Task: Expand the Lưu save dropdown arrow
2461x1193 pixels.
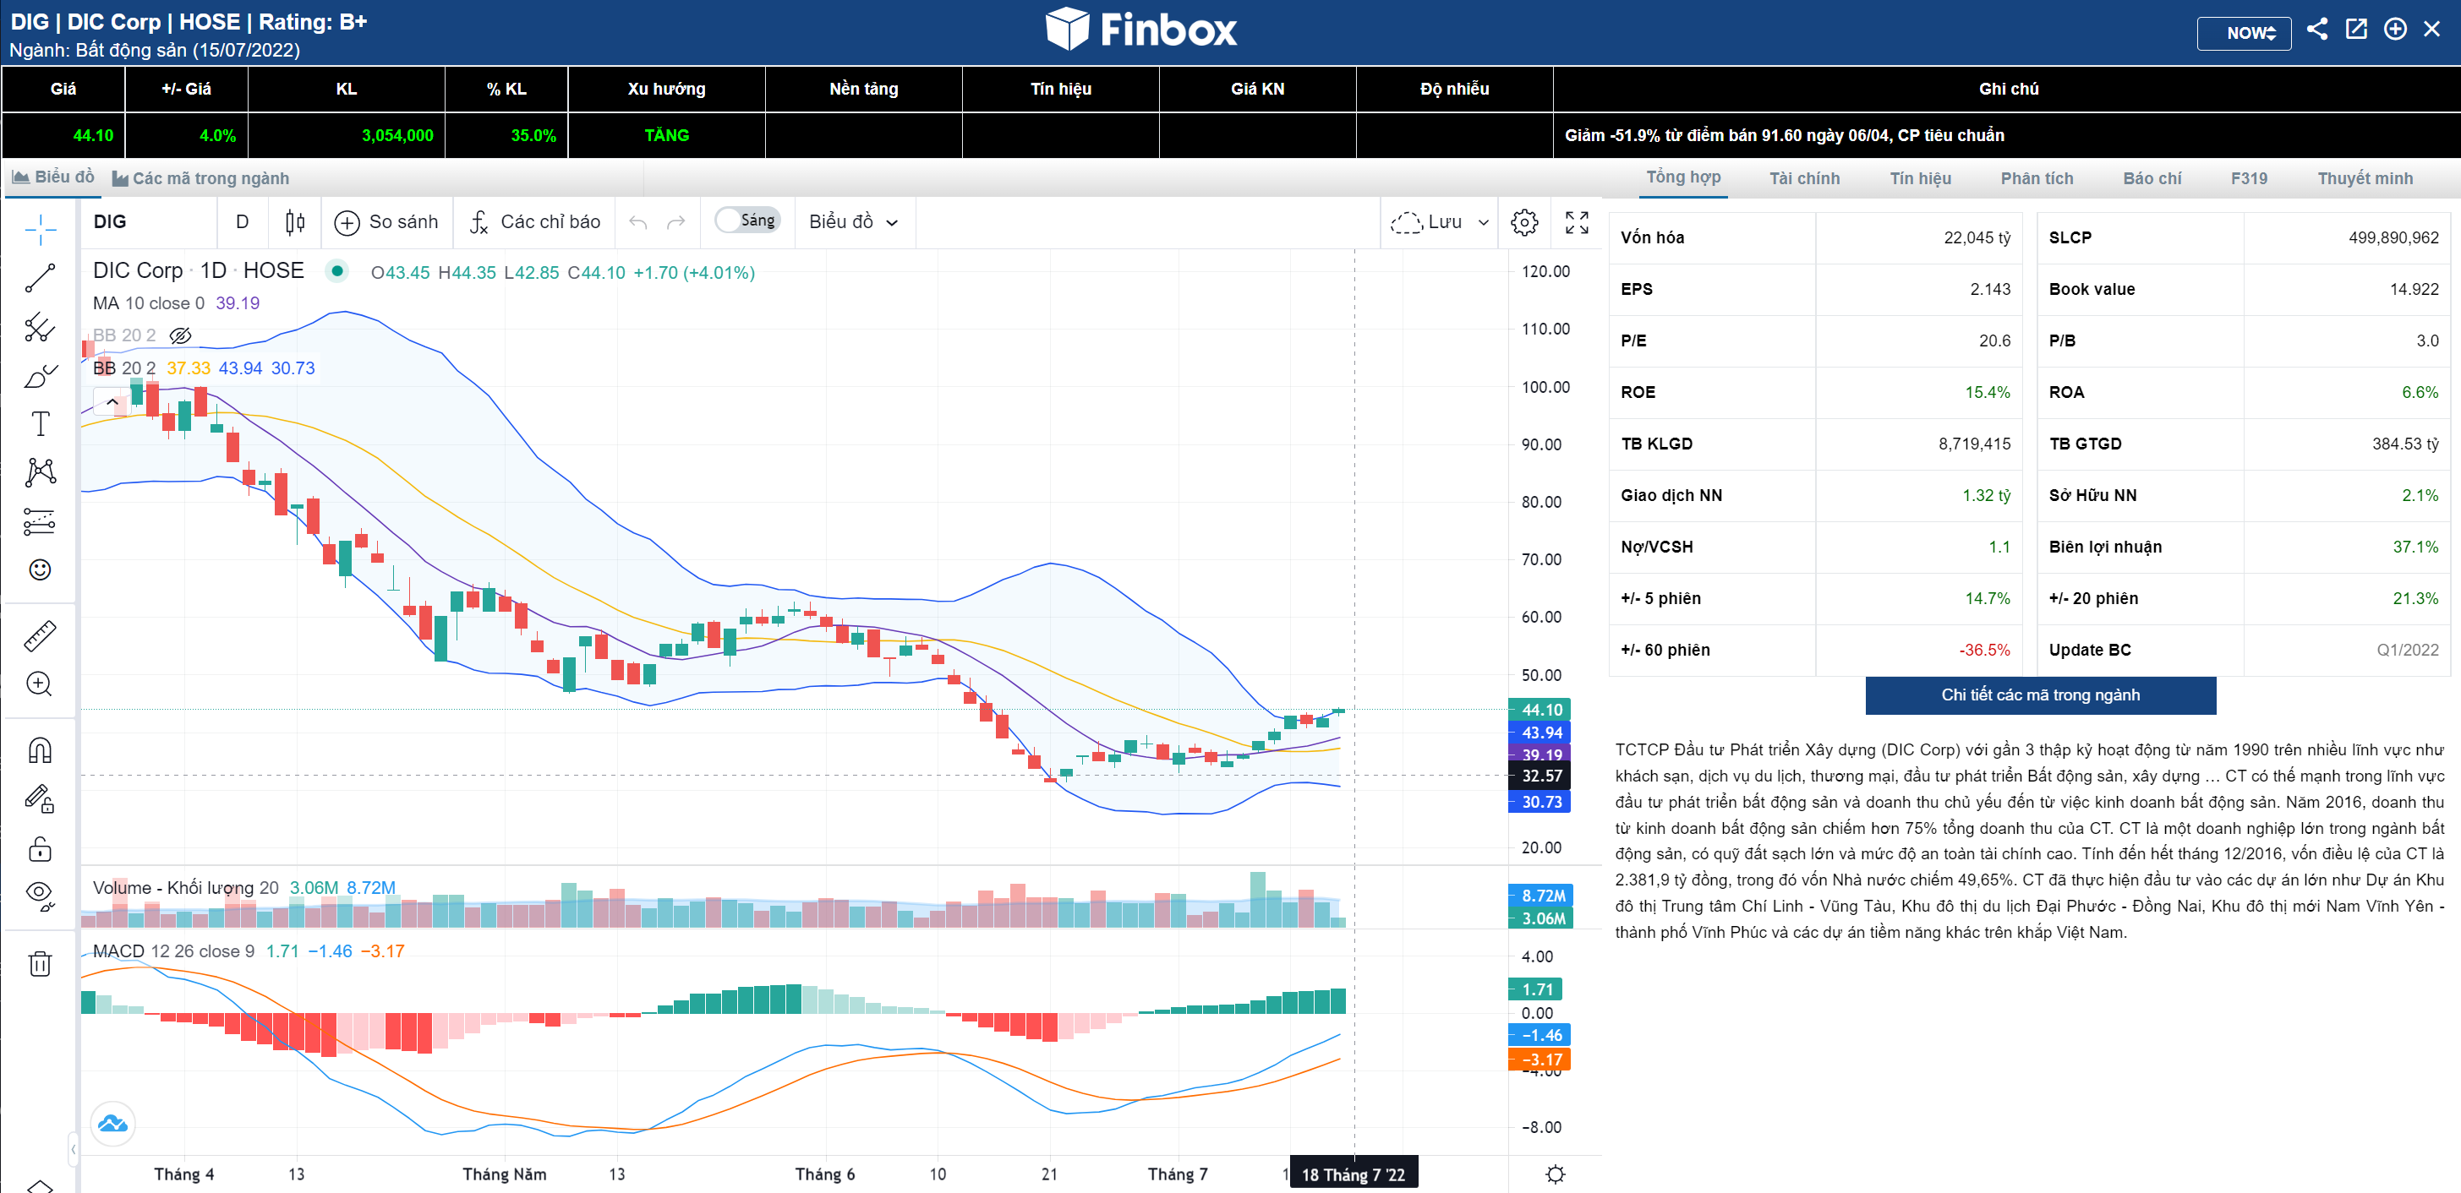Action: (1483, 222)
